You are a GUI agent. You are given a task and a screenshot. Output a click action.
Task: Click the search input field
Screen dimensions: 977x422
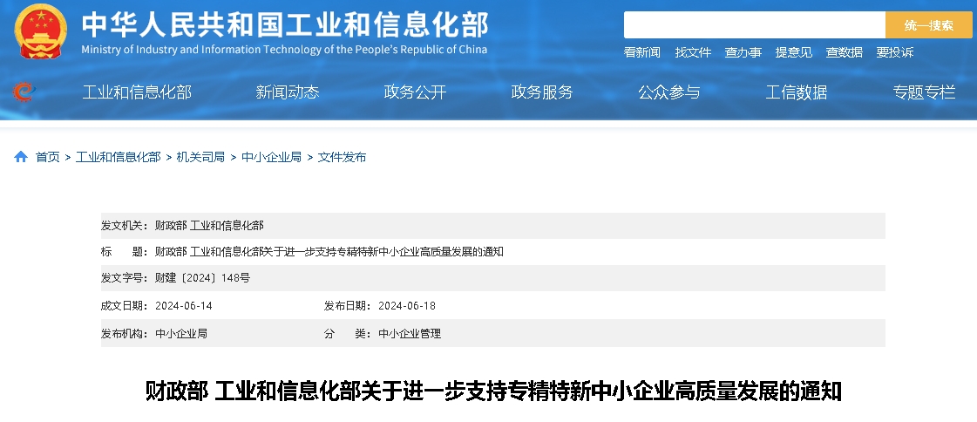click(755, 25)
